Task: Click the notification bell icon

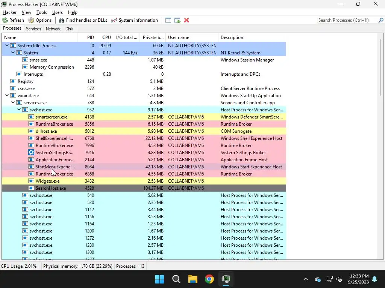Action: point(375,279)
